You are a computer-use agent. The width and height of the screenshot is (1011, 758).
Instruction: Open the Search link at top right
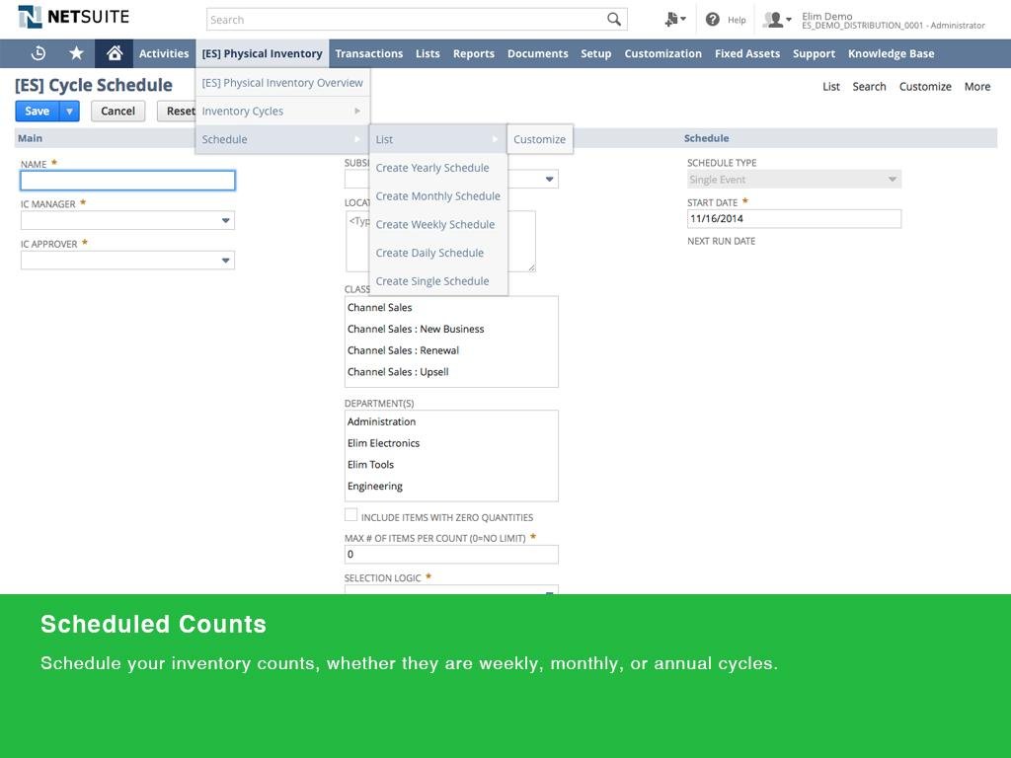pos(869,87)
